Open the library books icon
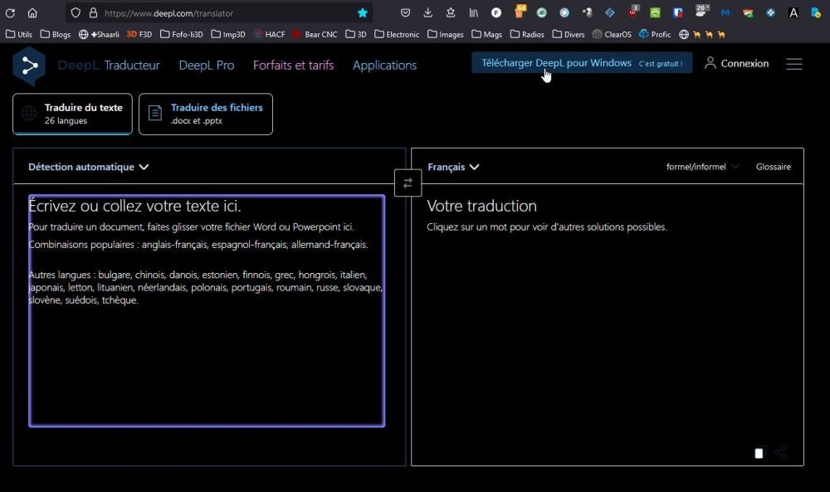The width and height of the screenshot is (830, 492). [x=474, y=12]
